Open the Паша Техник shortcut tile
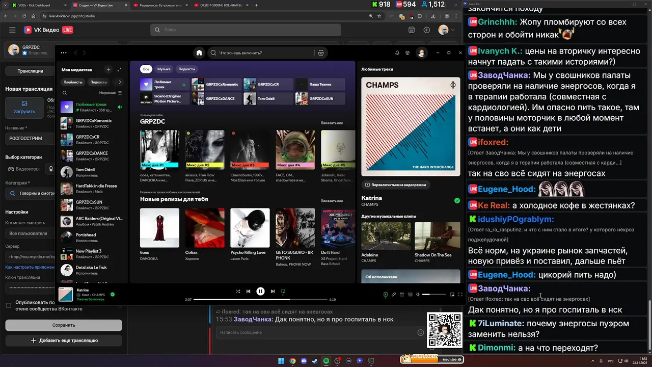This screenshot has height=367, width=652. (x=320, y=84)
